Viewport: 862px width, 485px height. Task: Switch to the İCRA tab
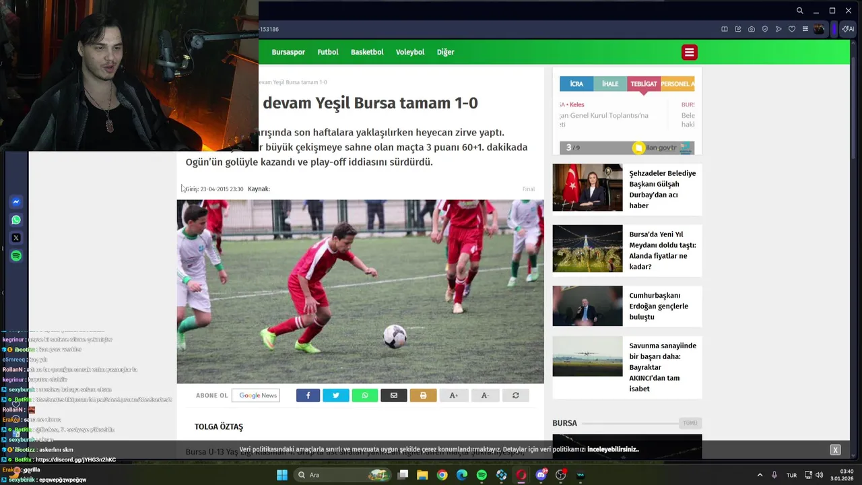(576, 84)
